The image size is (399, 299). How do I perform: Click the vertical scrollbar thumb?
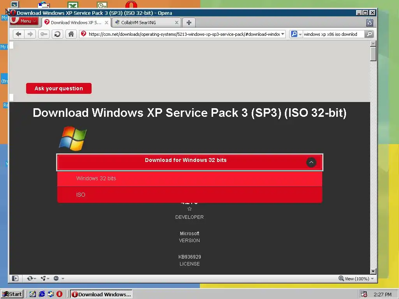click(x=373, y=54)
